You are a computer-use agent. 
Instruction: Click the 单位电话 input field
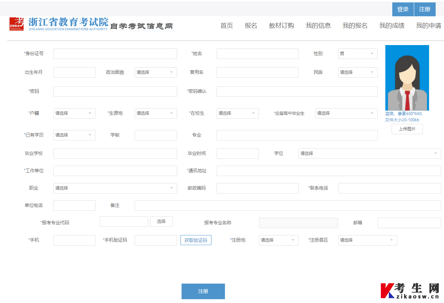click(x=74, y=206)
